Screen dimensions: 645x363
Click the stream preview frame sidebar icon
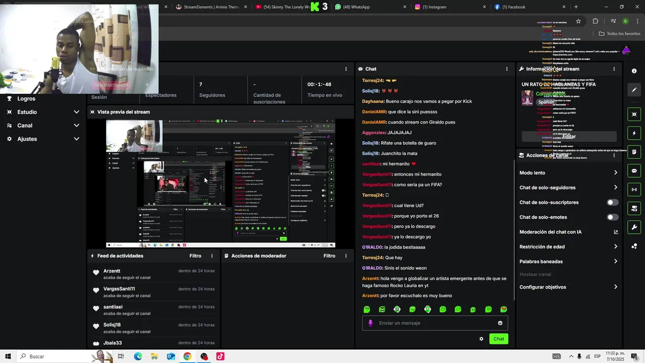click(634, 114)
